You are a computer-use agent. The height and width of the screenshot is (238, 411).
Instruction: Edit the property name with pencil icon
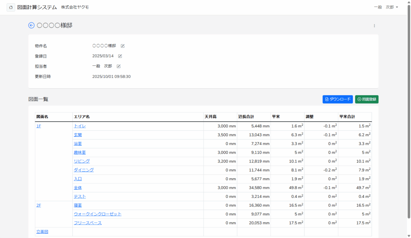tap(123, 46)
